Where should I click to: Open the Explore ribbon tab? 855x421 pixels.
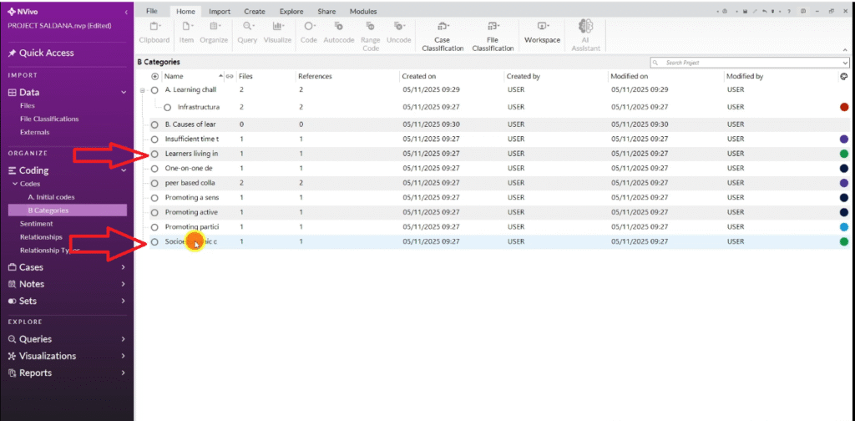click(291, 12)
